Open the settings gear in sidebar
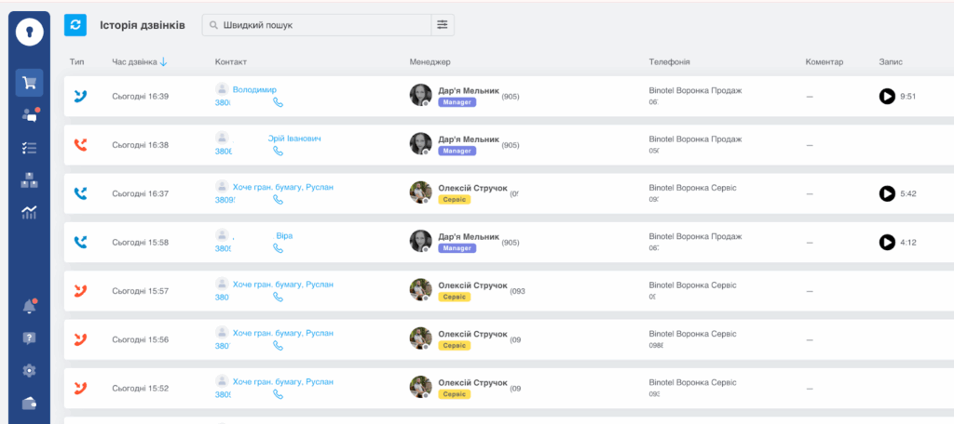The image size is (954, 424). coord(29,371)
